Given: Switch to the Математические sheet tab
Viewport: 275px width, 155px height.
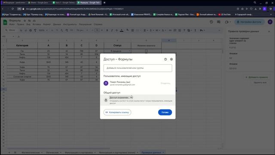Looking at the screenshot, I should click(x=32, y=152).
